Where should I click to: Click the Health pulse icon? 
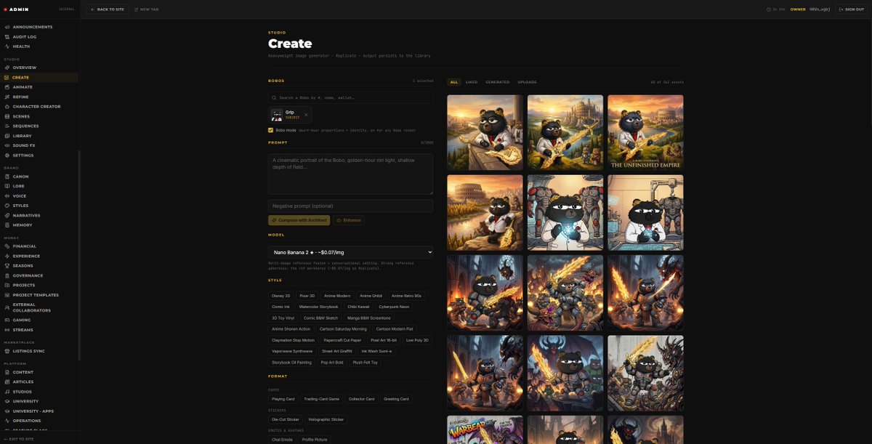click(x=7, y=47)
